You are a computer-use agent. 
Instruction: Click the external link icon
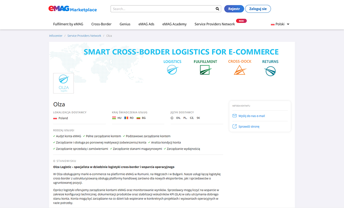coord(235,126)
